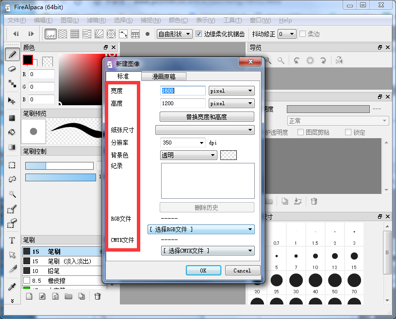Select the grid snap icon
Screen dimensions: 396x319
pos(75,34)
